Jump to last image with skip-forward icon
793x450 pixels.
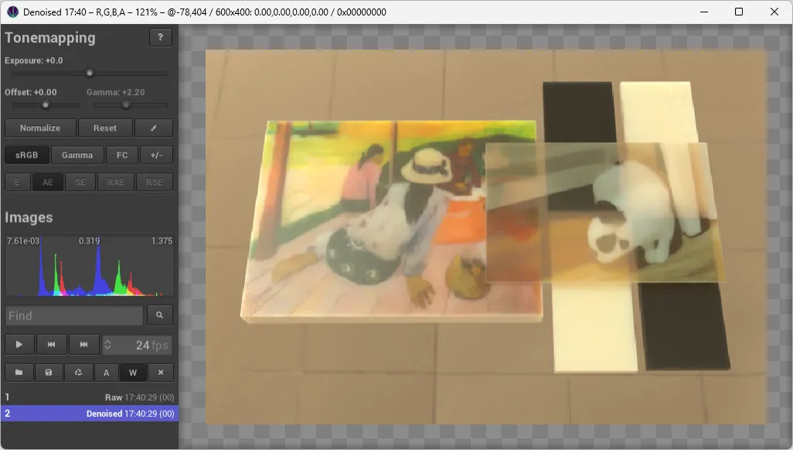[x=83, y=344]
